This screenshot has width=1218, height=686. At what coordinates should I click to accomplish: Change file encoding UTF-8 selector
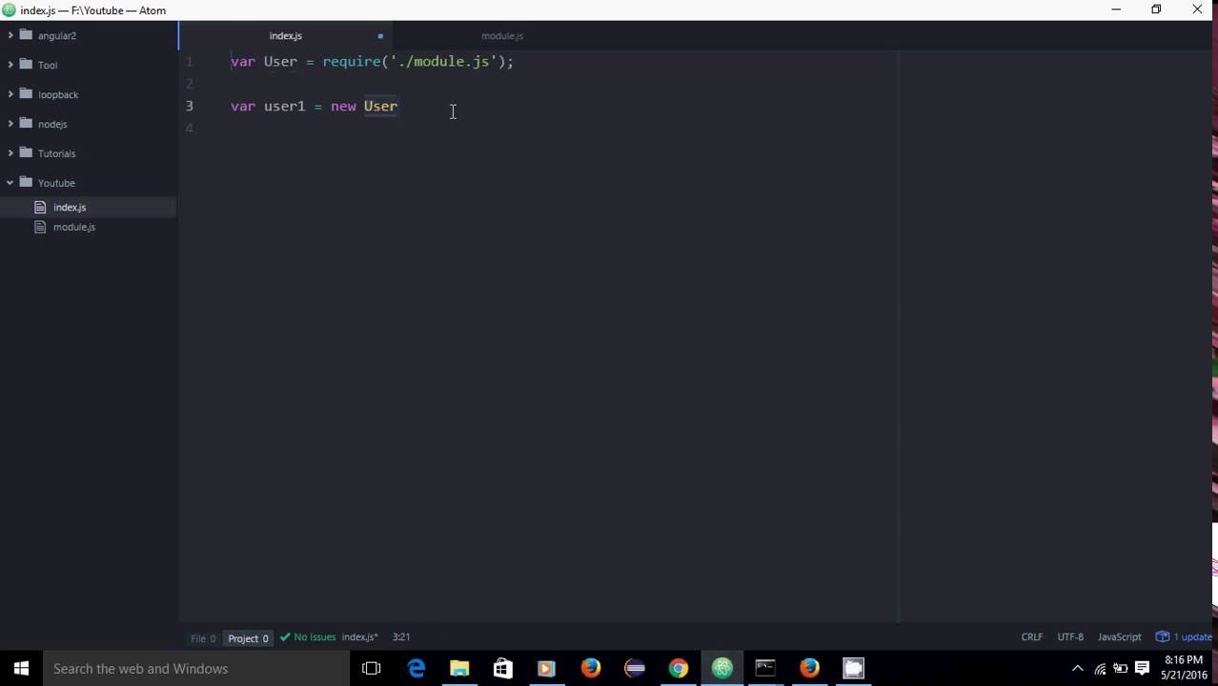pyautogui.click(x=1070, y=637)
